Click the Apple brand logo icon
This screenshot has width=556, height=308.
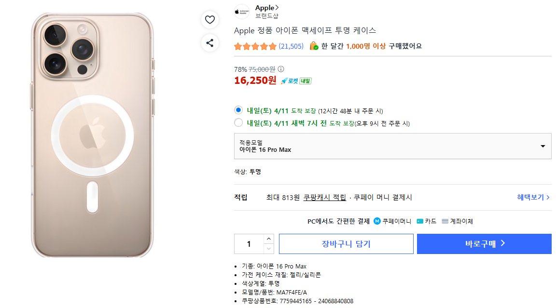(x=242, y=12)
